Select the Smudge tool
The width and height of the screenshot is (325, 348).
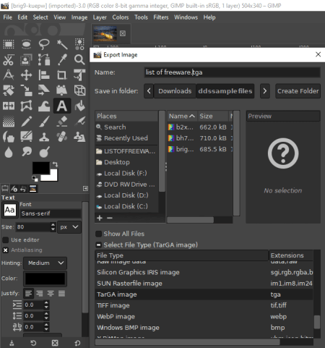tap(26, 152)
